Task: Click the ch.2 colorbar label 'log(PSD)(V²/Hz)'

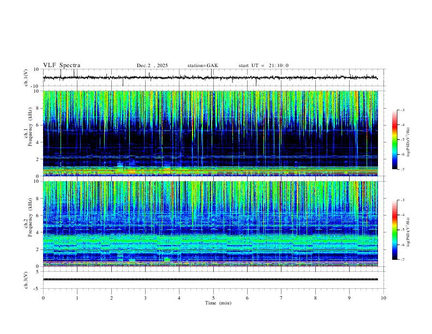Action: (409, 232)
